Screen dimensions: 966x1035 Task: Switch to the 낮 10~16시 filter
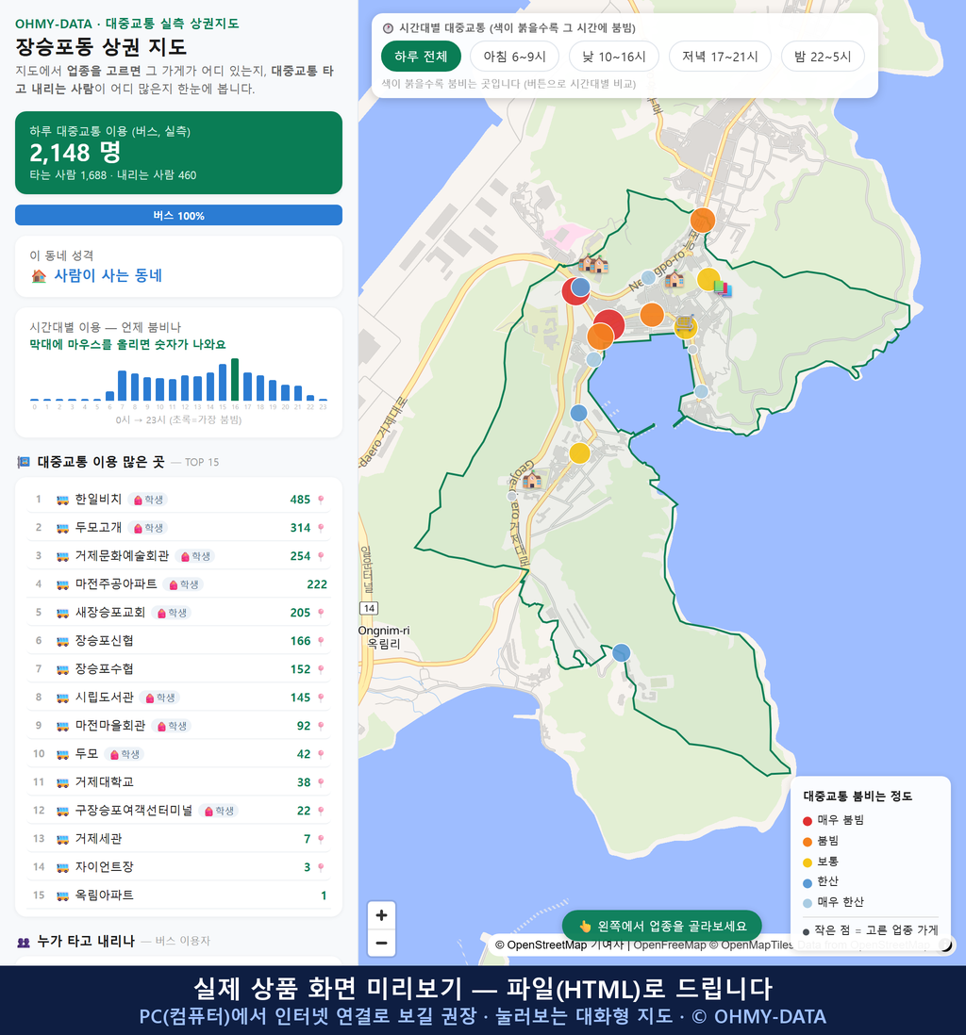(614, 57)
